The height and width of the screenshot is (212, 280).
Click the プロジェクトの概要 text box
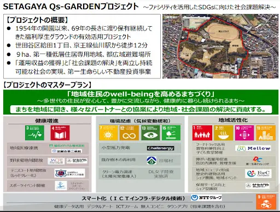[x=82, y=46]
